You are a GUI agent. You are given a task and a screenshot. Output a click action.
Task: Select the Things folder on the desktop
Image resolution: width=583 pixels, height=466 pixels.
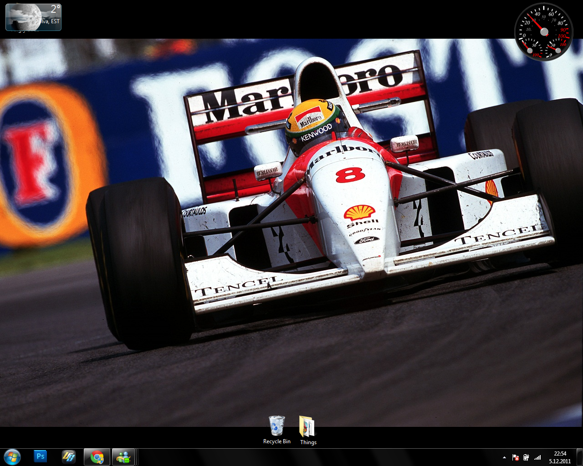pyautogui.click(x=308, y=431)
